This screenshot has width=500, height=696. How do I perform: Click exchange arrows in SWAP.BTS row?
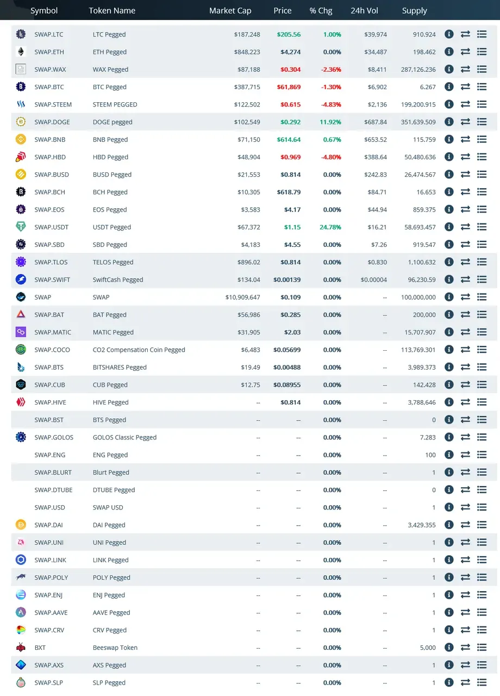tap(465, 367)
